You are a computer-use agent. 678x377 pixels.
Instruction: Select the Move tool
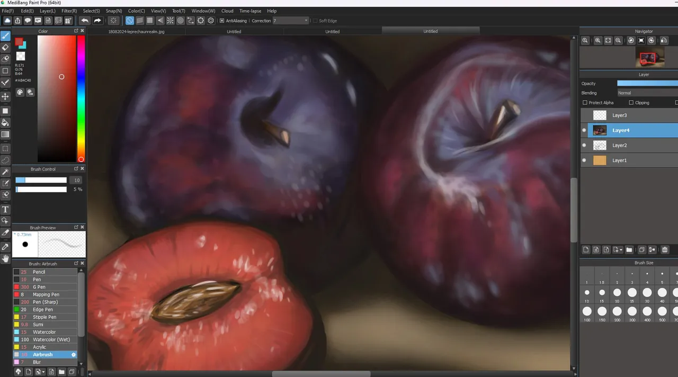point(5,96)
